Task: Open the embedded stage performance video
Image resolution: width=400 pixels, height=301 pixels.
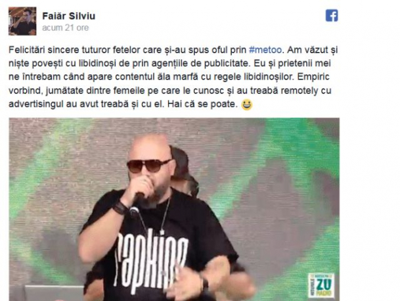Action: 174,210
